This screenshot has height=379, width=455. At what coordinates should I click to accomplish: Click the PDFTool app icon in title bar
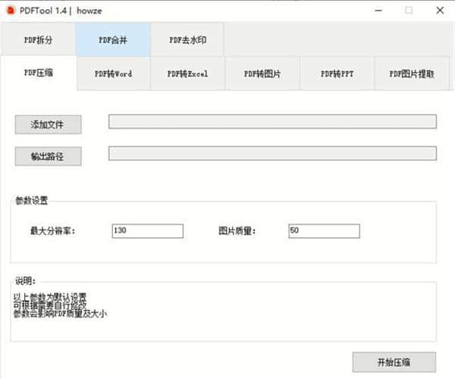point(10,10)
